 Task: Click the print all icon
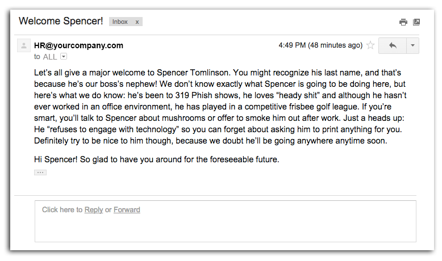point(403,22)
